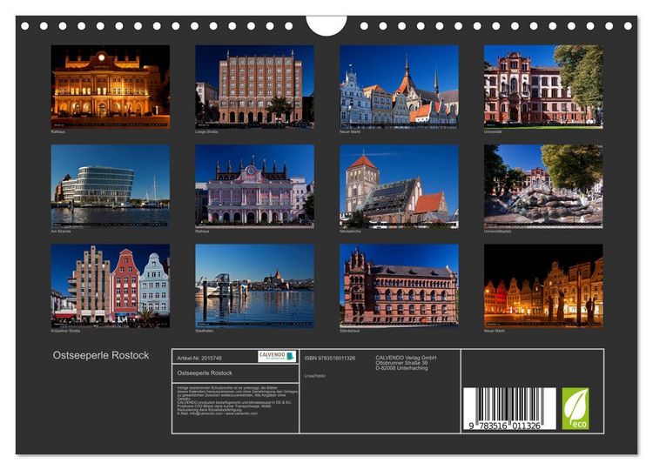Open the Universitätsplatz fountain thumbnail
The width and height of the screenshot is (653, 470).
(543, 186)
